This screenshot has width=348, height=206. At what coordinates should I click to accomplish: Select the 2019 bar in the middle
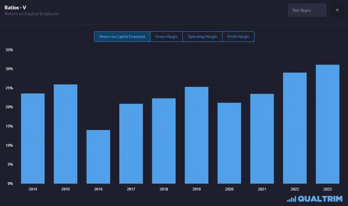tap(197, 135)
